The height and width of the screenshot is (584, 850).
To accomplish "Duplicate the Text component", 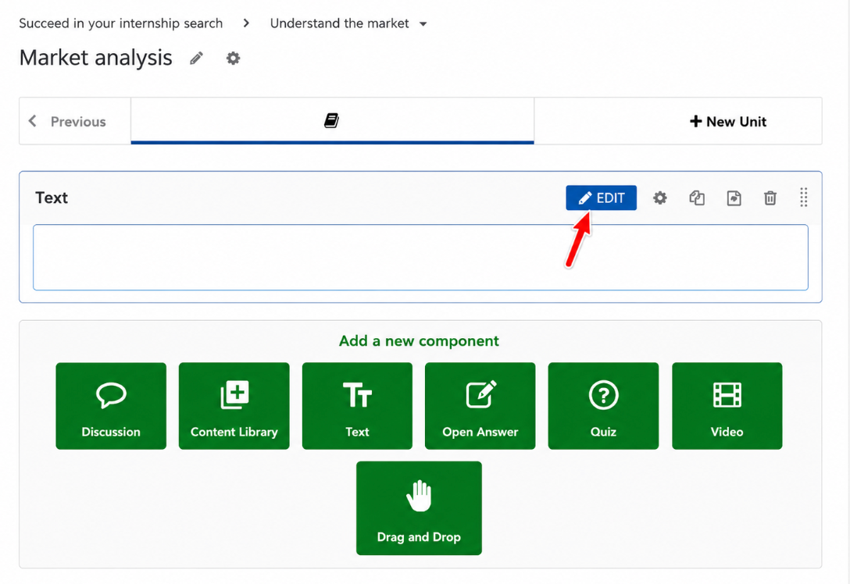I will (697, 198).
